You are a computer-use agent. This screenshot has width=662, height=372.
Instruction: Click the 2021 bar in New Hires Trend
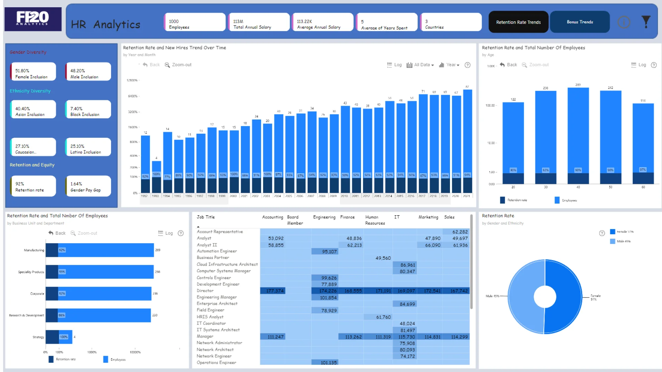468,134
